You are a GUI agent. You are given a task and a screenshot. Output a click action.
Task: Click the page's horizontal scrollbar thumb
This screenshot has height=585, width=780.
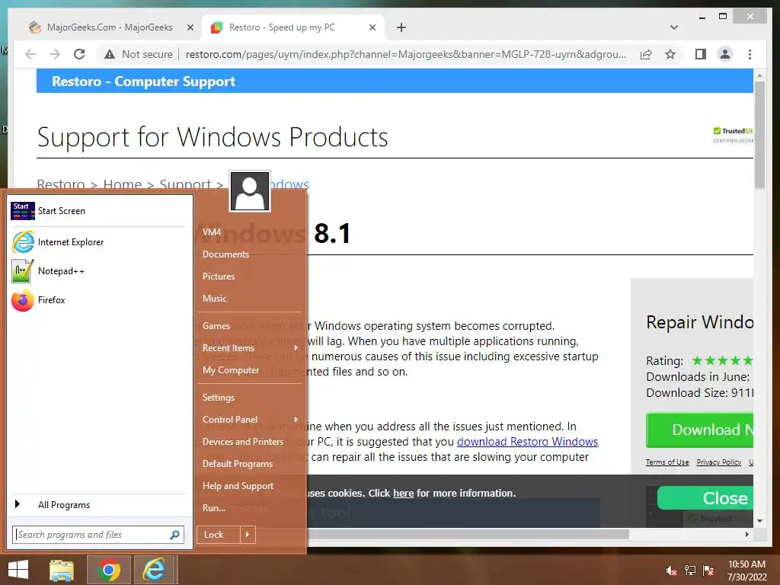(x=468, y=534)
